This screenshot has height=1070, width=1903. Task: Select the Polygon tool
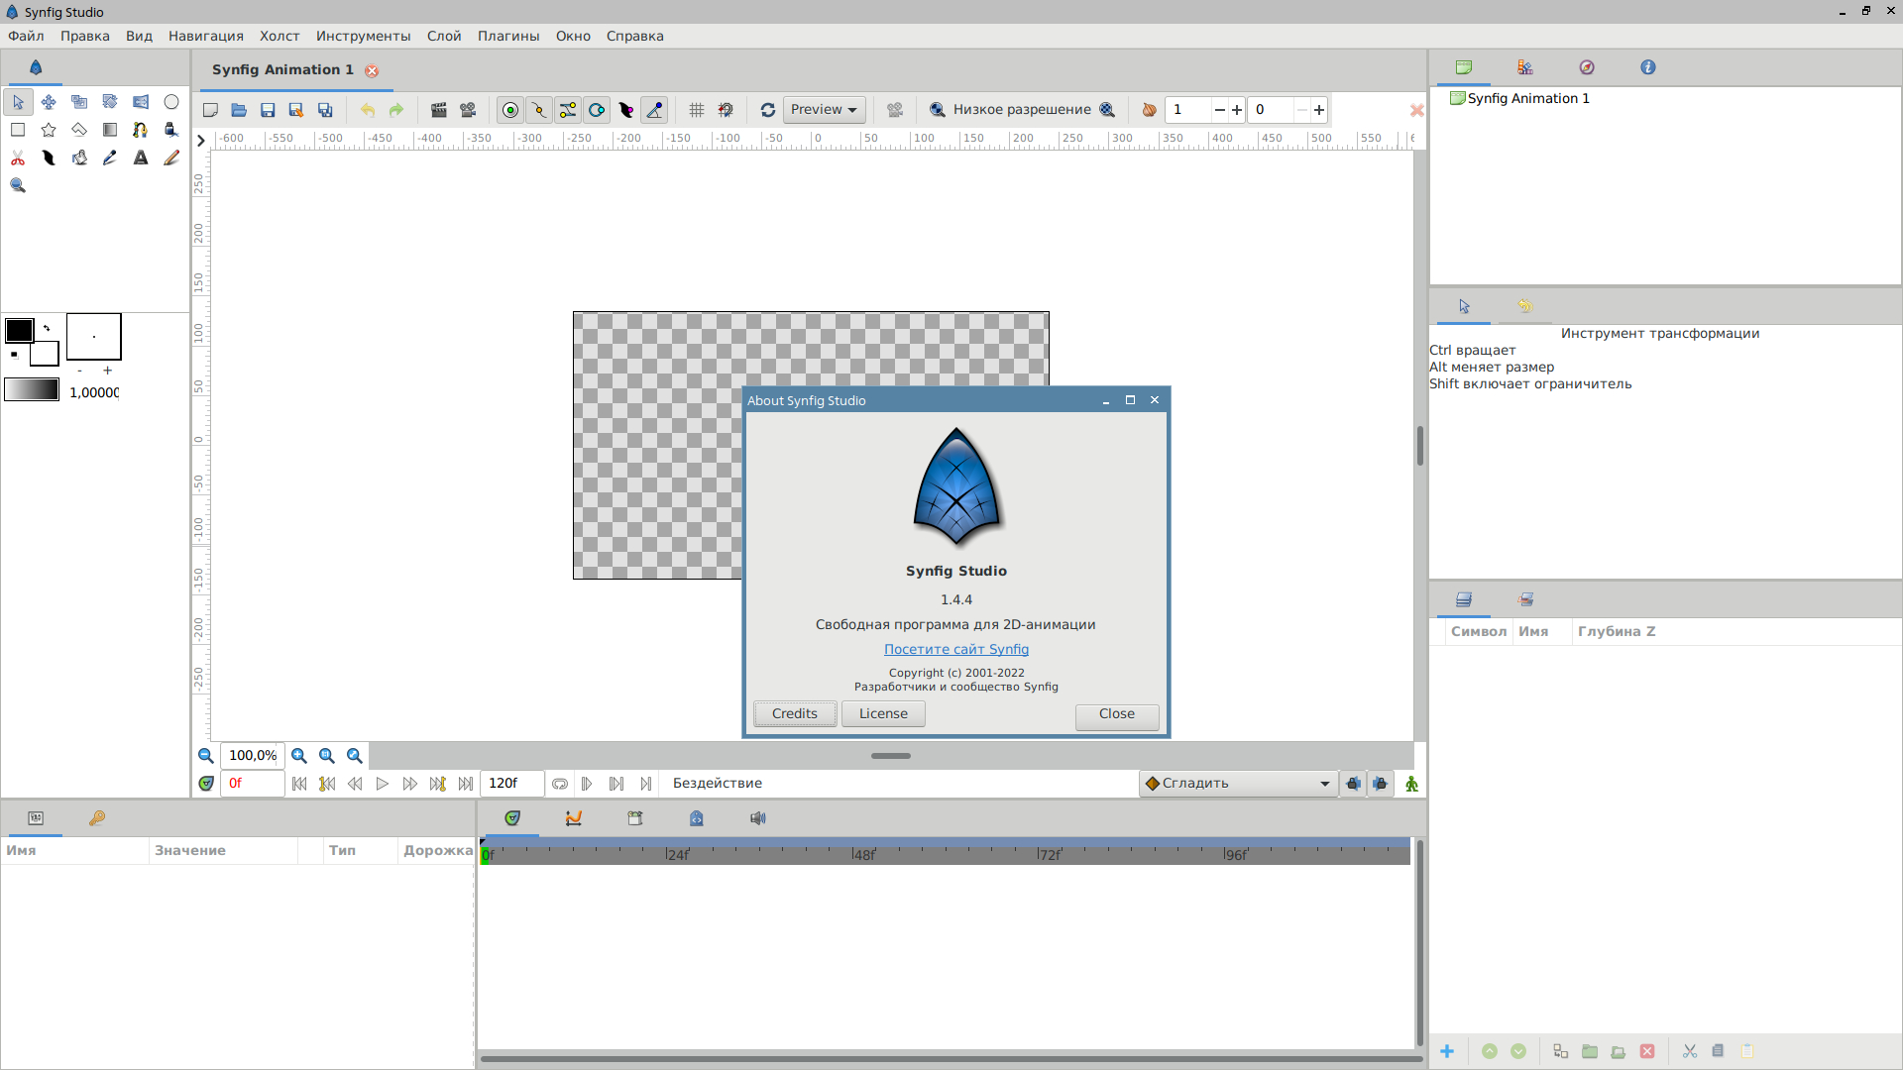tap(79, 130)
